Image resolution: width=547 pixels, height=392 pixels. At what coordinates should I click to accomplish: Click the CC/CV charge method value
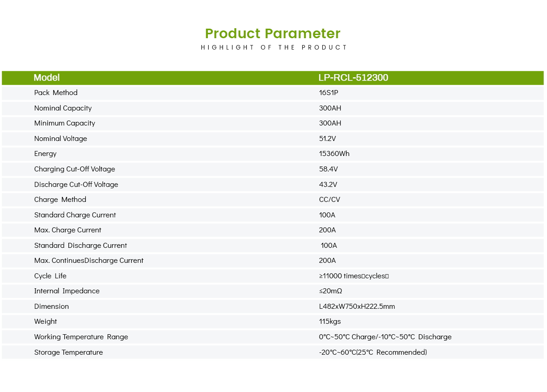tap(330, 200)
